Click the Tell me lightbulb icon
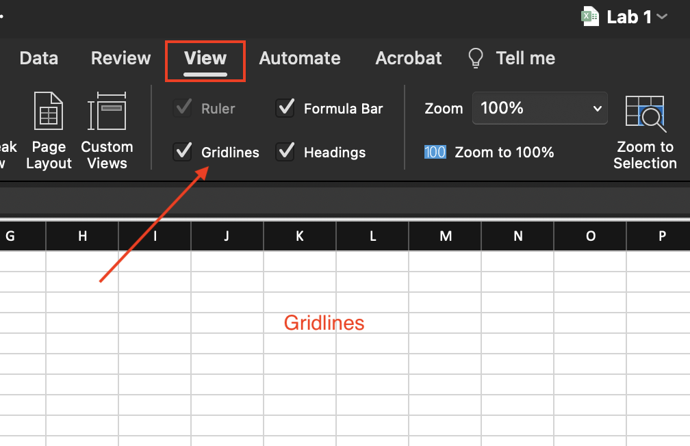 475,58
